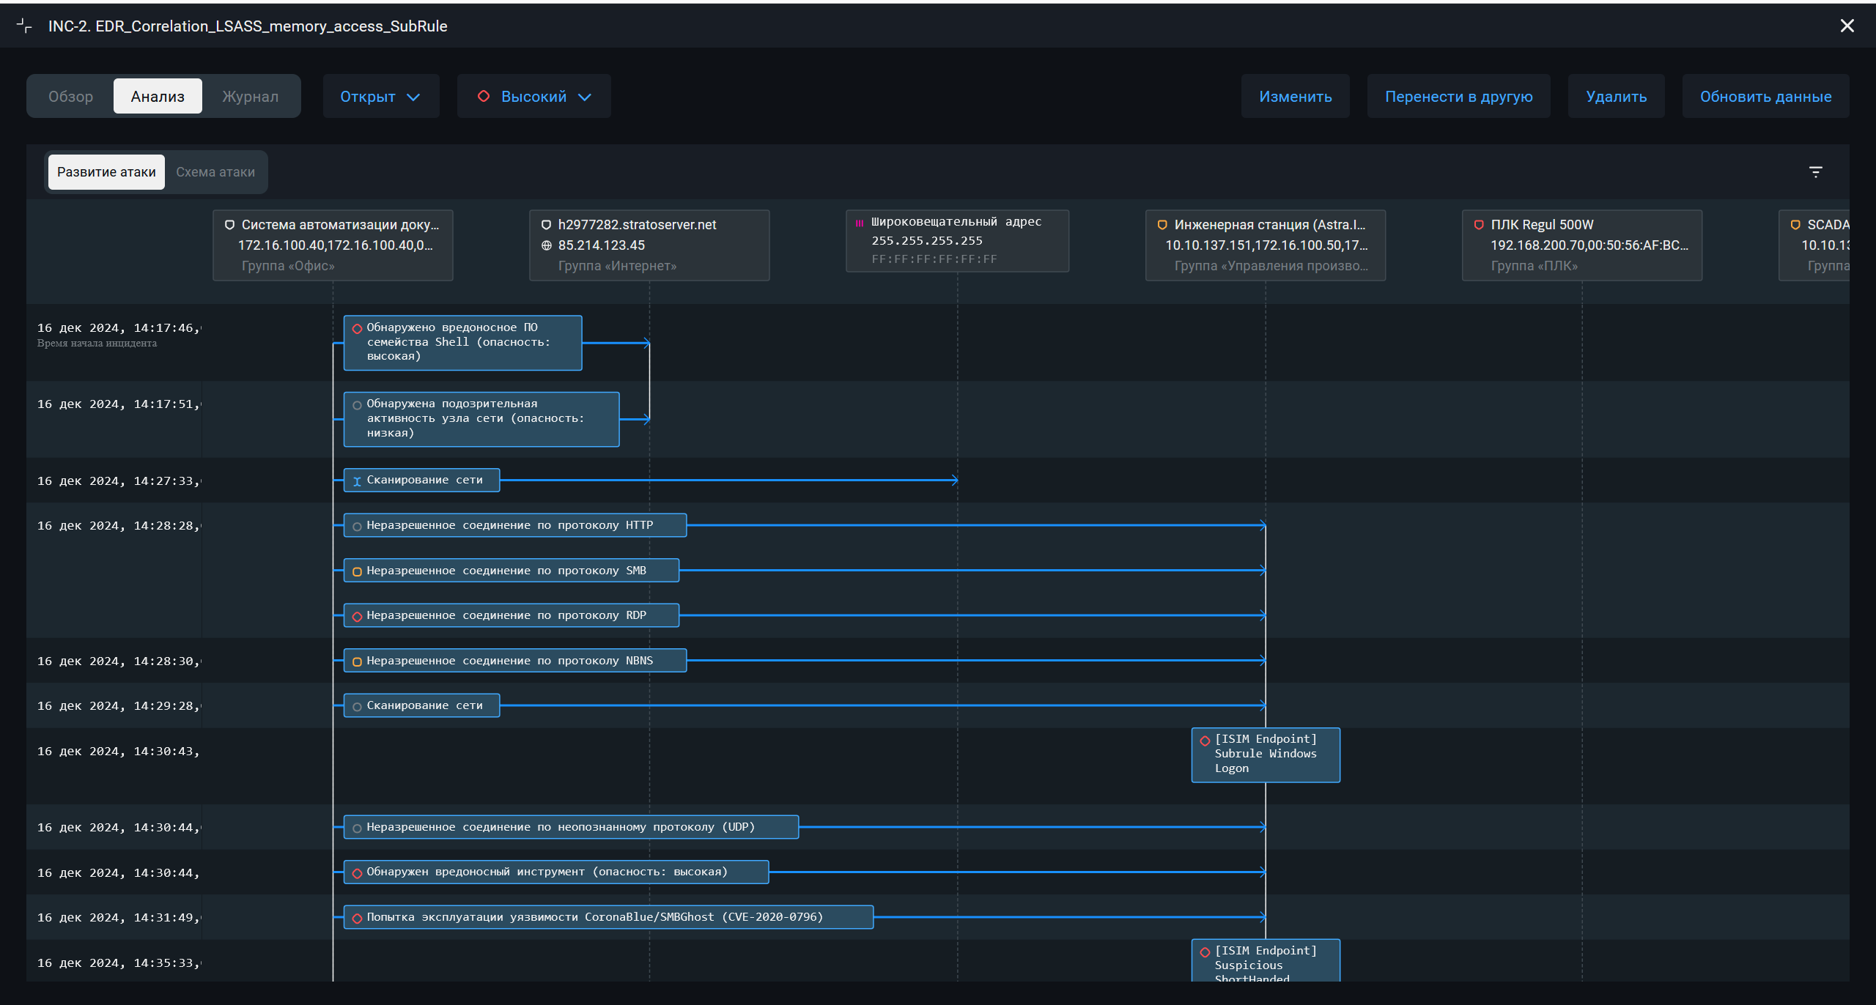Select the CoronaBlue/SMBGhost exploitation attempt event
The width and height of the screenshot is (1876, 1005).
click(x=608, y=917)
